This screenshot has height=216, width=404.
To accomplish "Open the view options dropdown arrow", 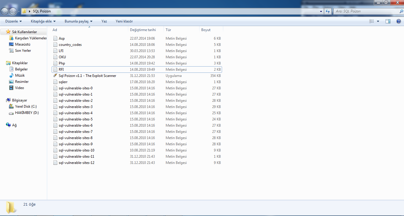I will (378, 21).
